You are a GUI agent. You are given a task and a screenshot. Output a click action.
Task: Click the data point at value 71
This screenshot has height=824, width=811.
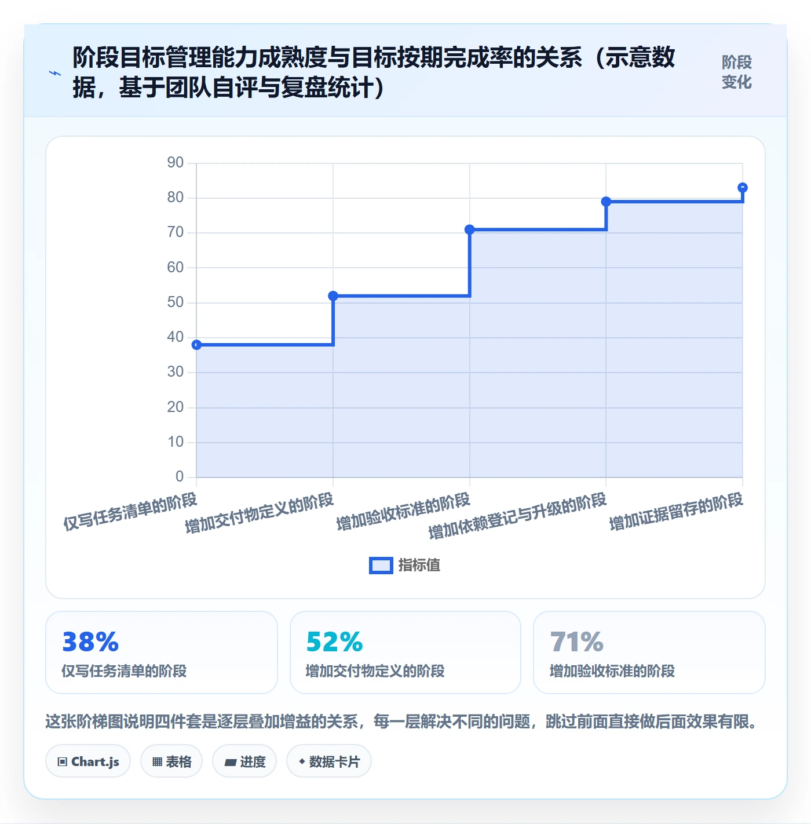click(x=470, y=229)
